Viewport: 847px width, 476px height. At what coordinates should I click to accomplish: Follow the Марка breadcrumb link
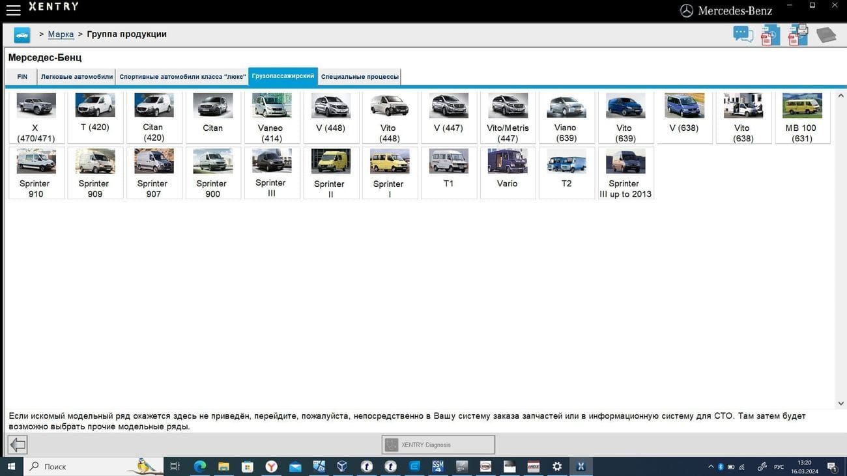(61, 35)
